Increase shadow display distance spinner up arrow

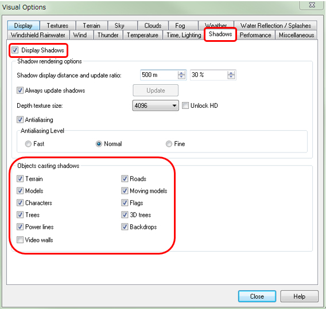coord(181,73)
